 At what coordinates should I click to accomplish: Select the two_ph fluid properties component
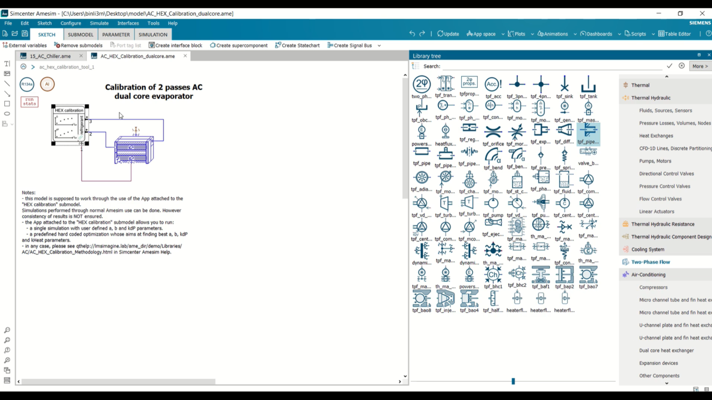422,84
